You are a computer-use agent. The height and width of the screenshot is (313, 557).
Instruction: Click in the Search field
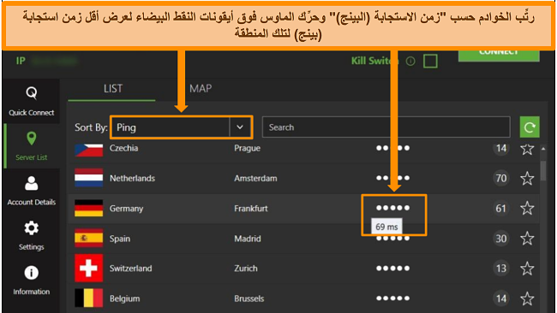[386, 127]
